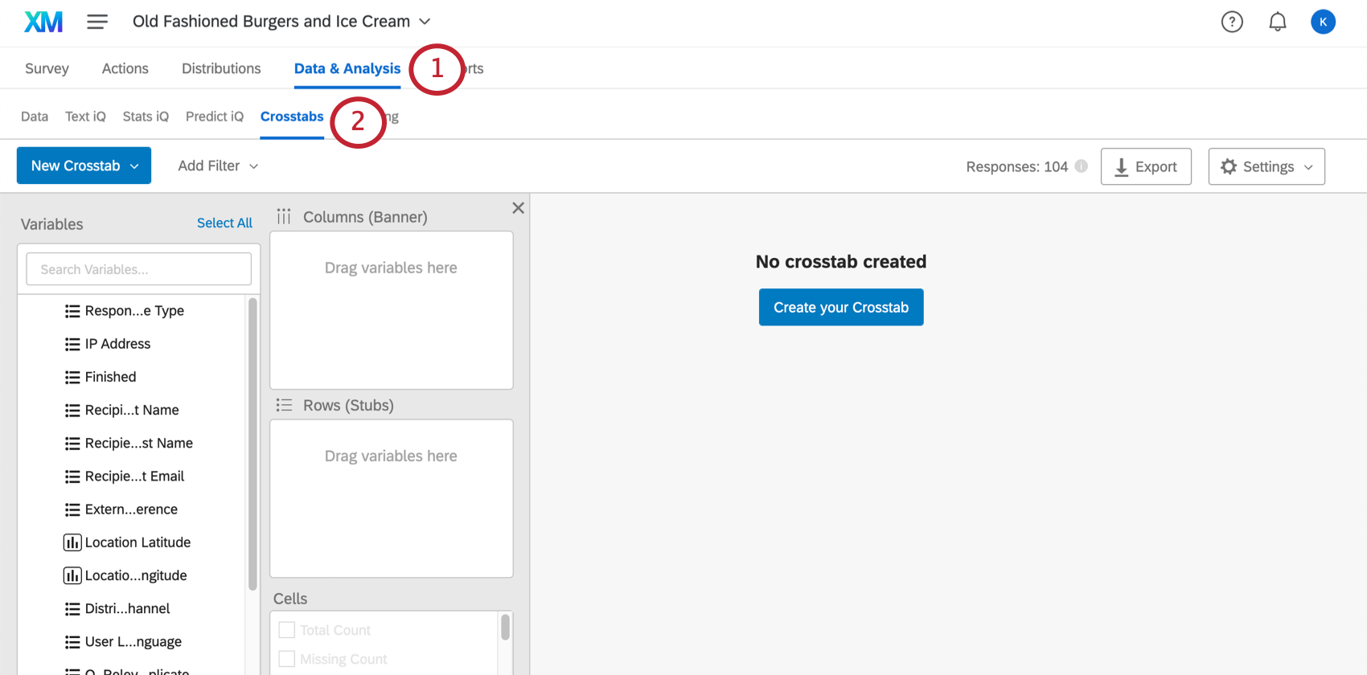Close the variables panel with the X
Viewport: 1367px width, 675px height.
519,208
